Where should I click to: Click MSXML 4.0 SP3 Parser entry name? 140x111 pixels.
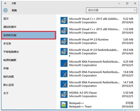[83, 93]
